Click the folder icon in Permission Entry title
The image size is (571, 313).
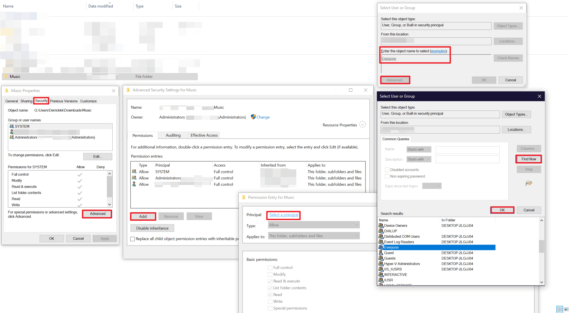pos(244,197)
